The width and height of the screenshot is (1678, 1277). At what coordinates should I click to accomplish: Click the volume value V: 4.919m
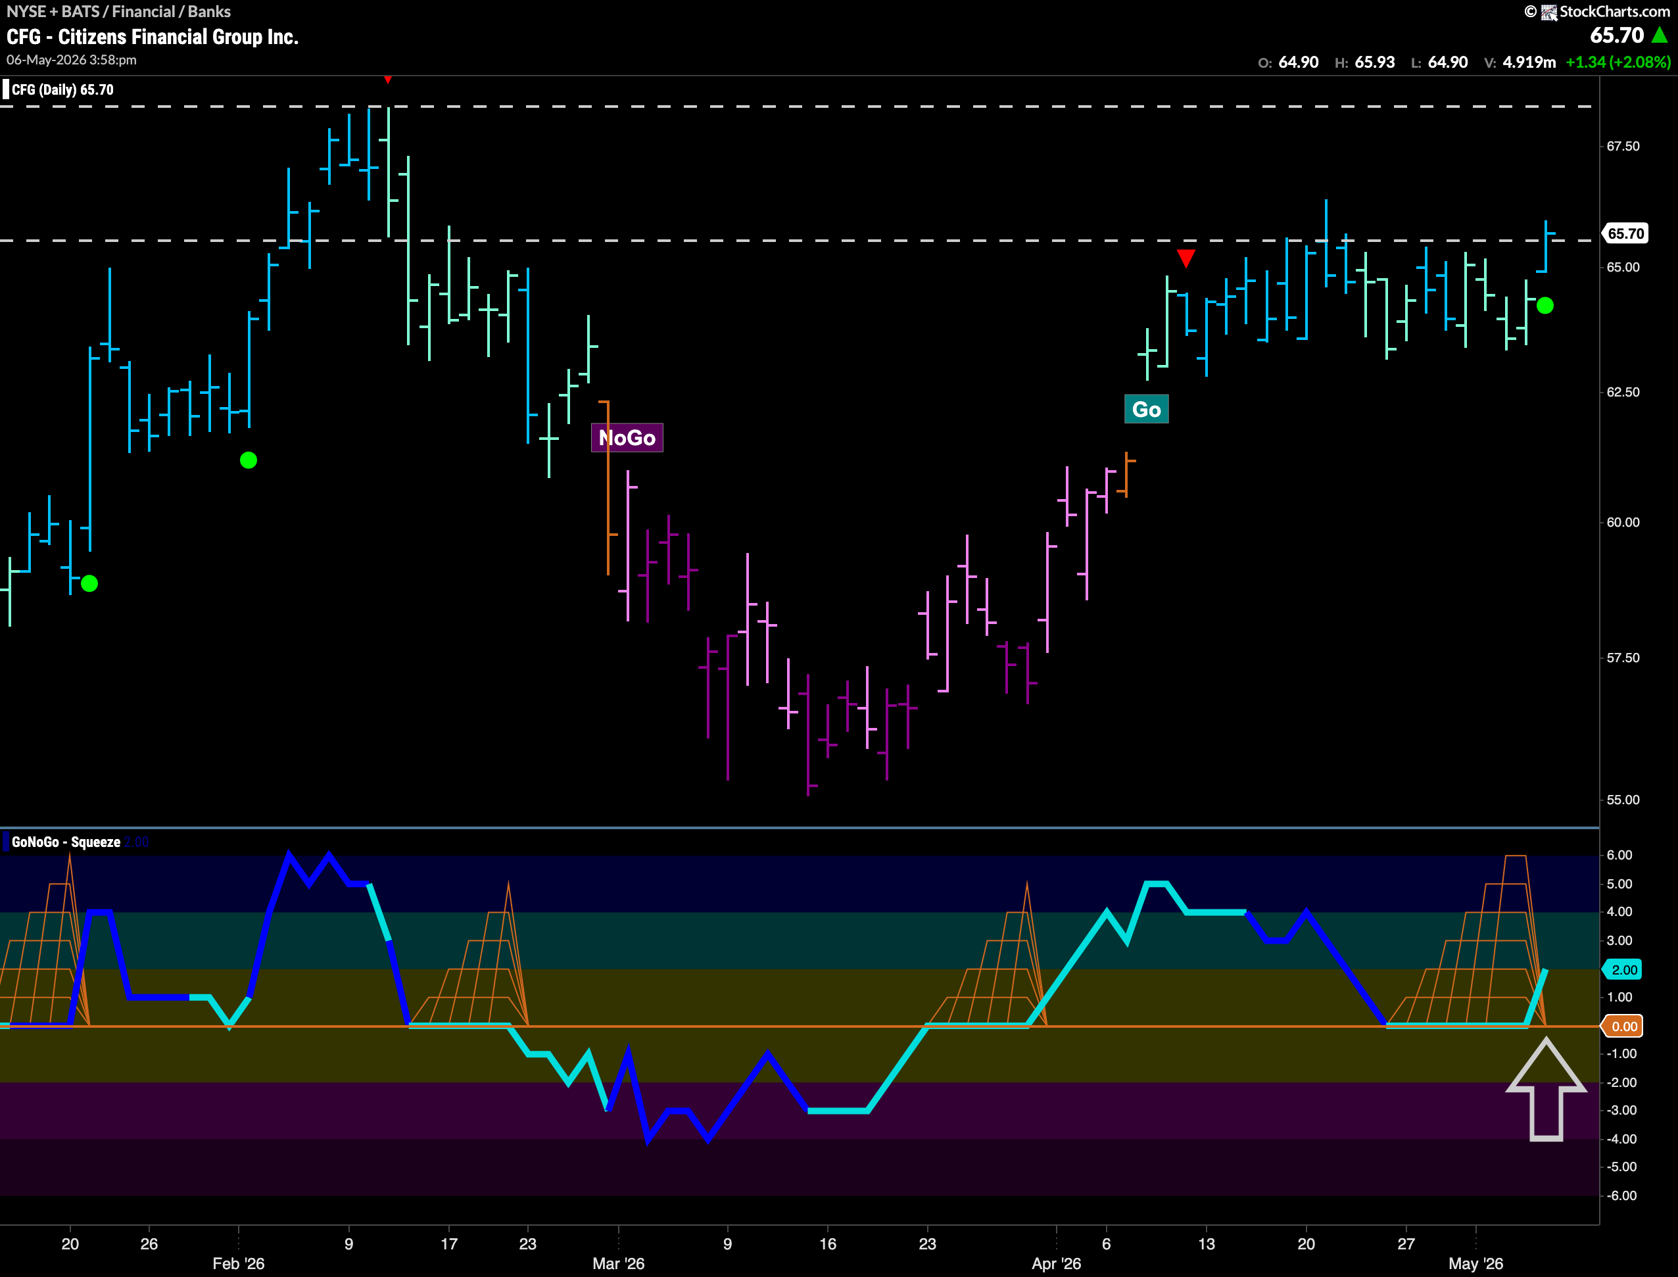click(x=1520, y=62)
